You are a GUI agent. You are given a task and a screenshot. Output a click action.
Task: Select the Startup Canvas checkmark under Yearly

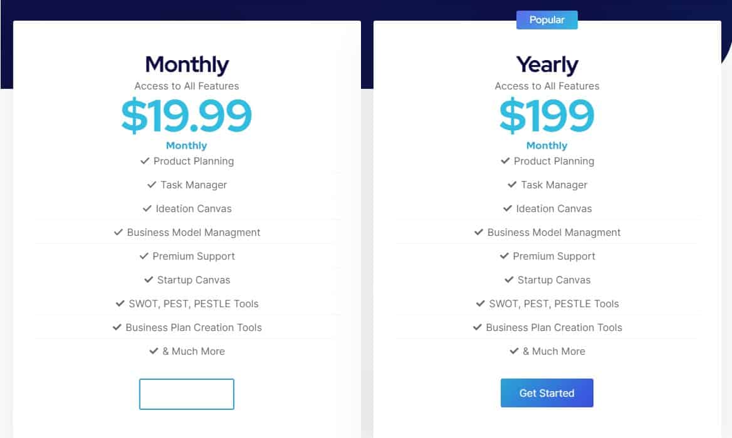(510, 280)
